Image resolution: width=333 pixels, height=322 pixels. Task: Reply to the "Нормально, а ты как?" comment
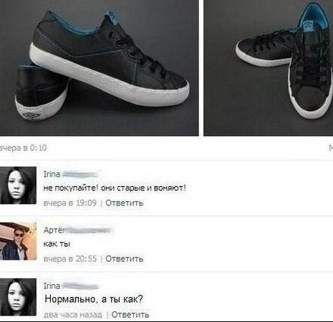click(x=130, y=315)
